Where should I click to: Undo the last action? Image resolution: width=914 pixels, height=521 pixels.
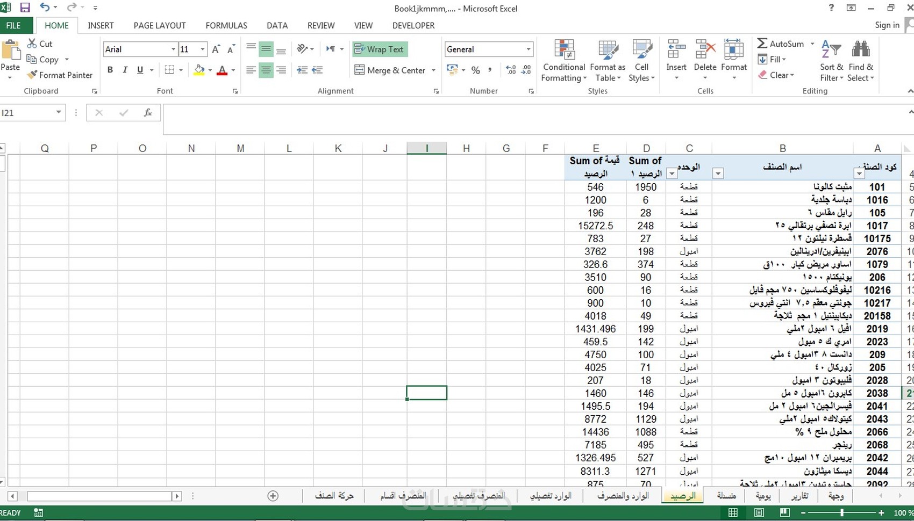[45, 8]
